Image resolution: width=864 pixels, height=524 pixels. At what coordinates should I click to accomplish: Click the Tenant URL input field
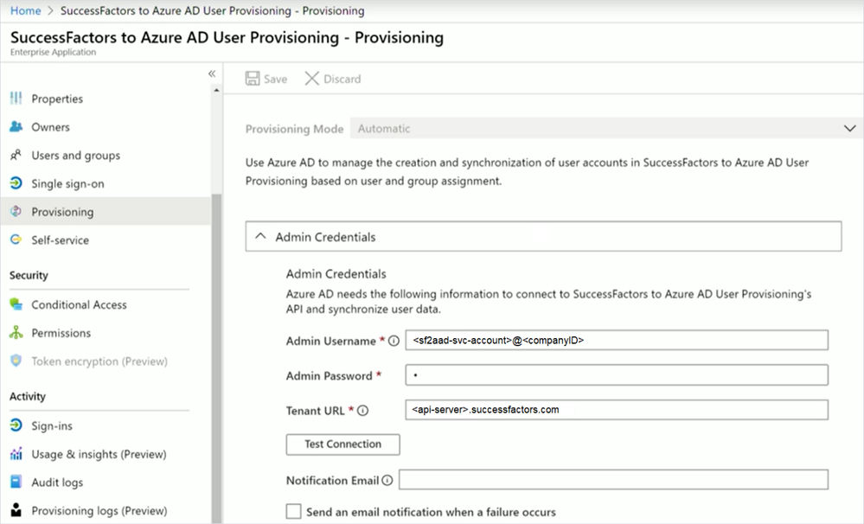click(x=617, y=410)
